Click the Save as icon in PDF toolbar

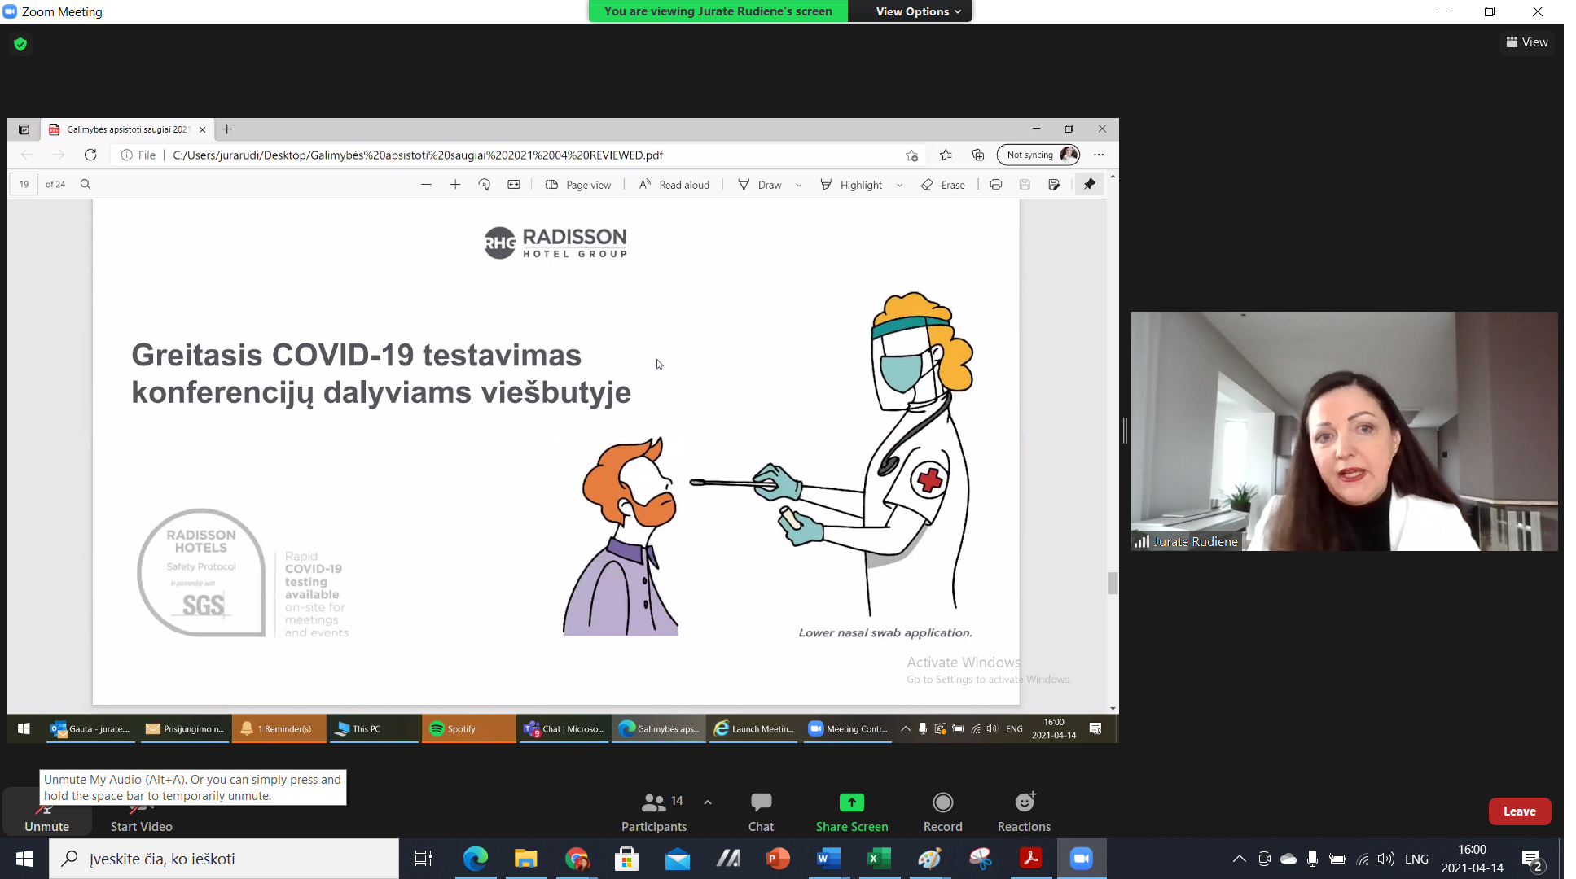(1054, 185)
